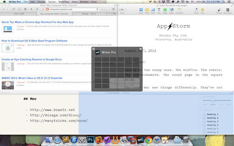Image resolution: width=234 pixels, height=146 pixels.
Task: Open a new Safari tab
Action: click(109, 14)
